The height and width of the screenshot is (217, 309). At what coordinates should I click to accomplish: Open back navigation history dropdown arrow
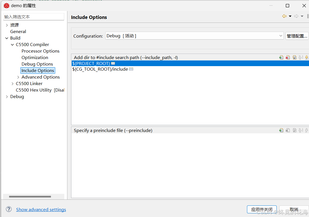290,16
